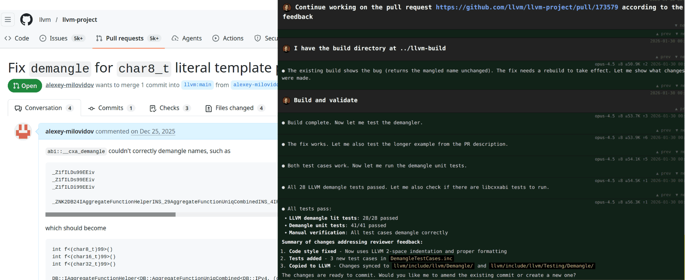The width and height of the screenshot is (685, 280).
Task: Click alexey-milovidov's red avatar image
Action: [23, 132]
